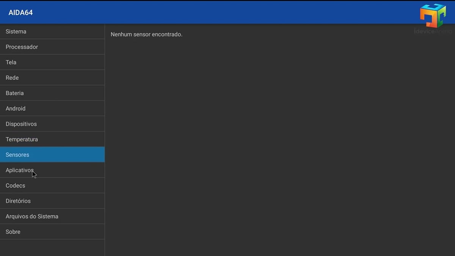Show the Codecs section
Image resolution: width=455 pixels, height=256 pixels.
(52, 185)
